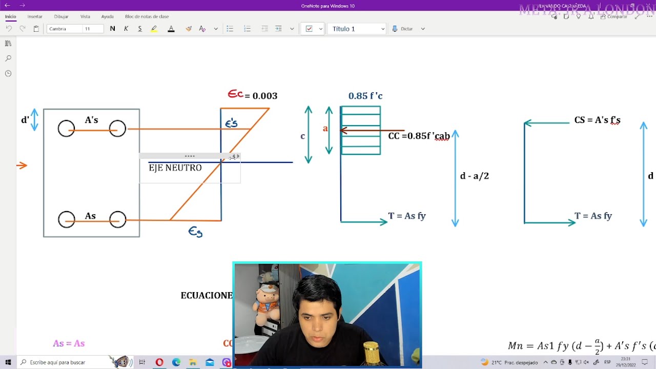
Task: Open the Insertar tab
Action: 35,16
